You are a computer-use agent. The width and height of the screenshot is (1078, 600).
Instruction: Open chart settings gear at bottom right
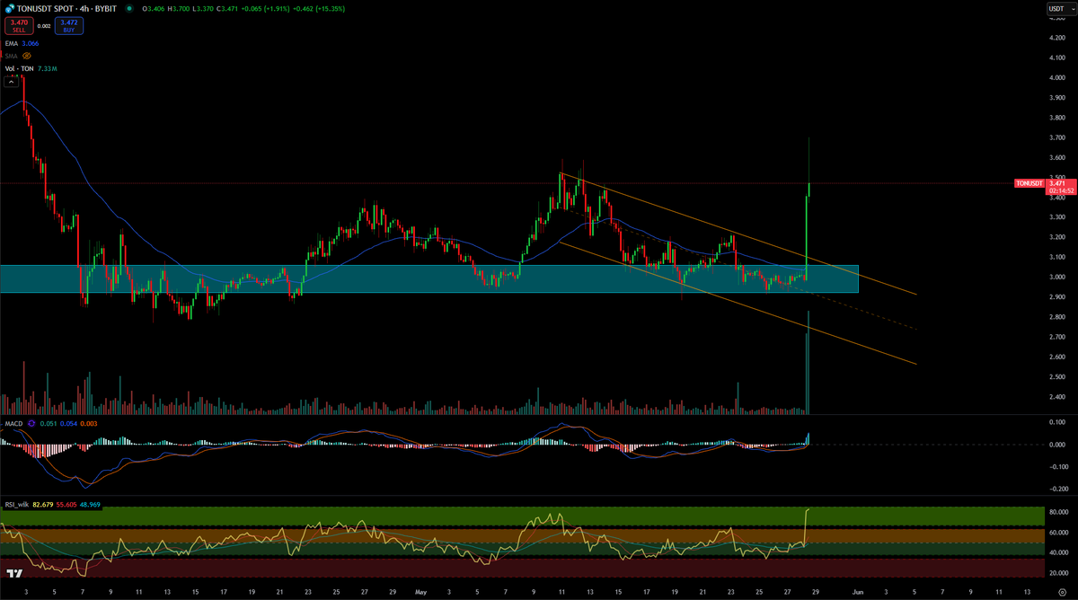pos(1063,592)
